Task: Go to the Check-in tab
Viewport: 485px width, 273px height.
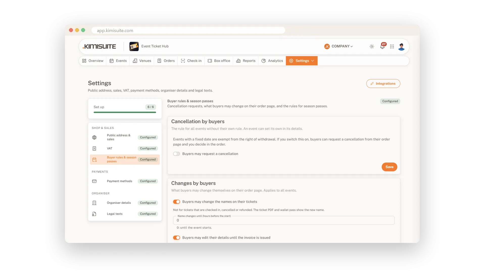Action: click(x=191, y=61)
